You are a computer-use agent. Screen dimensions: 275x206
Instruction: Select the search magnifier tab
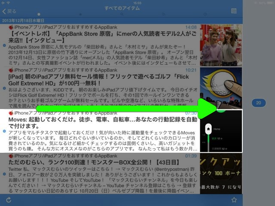tap(122, 14)
